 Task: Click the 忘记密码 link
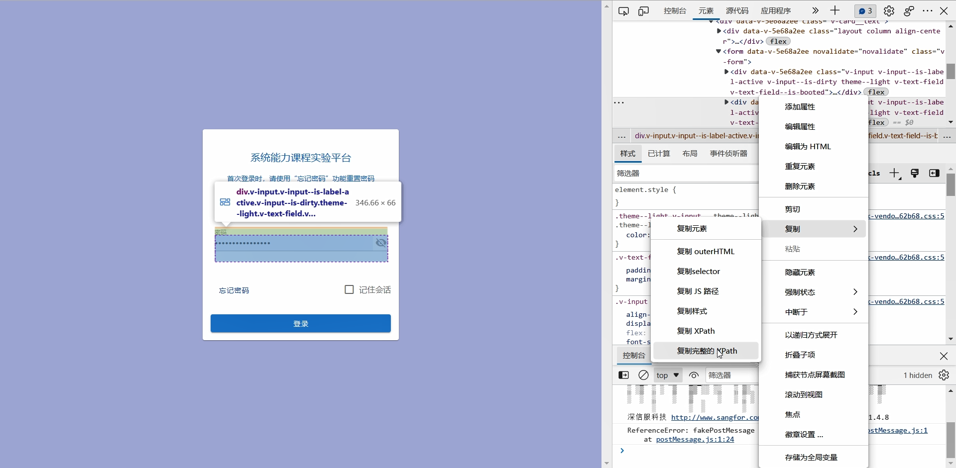point(234,290)
